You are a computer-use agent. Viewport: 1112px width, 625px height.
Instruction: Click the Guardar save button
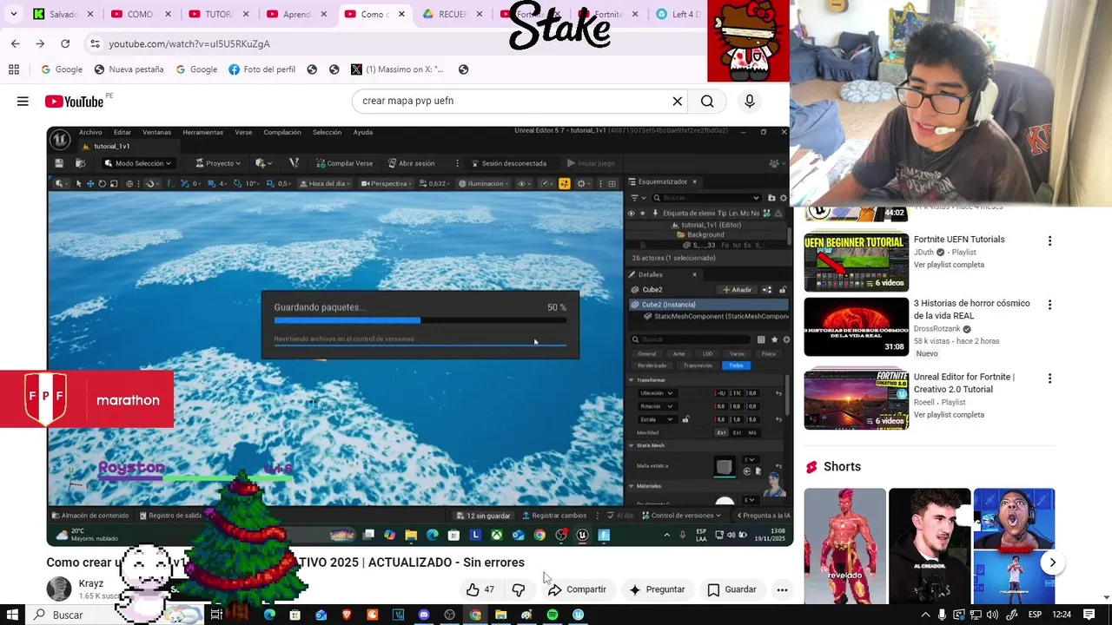[x=731, y=589]
